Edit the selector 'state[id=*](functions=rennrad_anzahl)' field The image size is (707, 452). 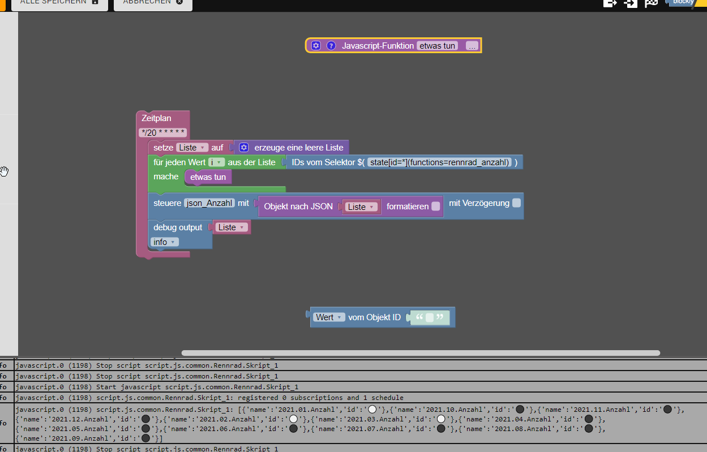tap(439, 162)
